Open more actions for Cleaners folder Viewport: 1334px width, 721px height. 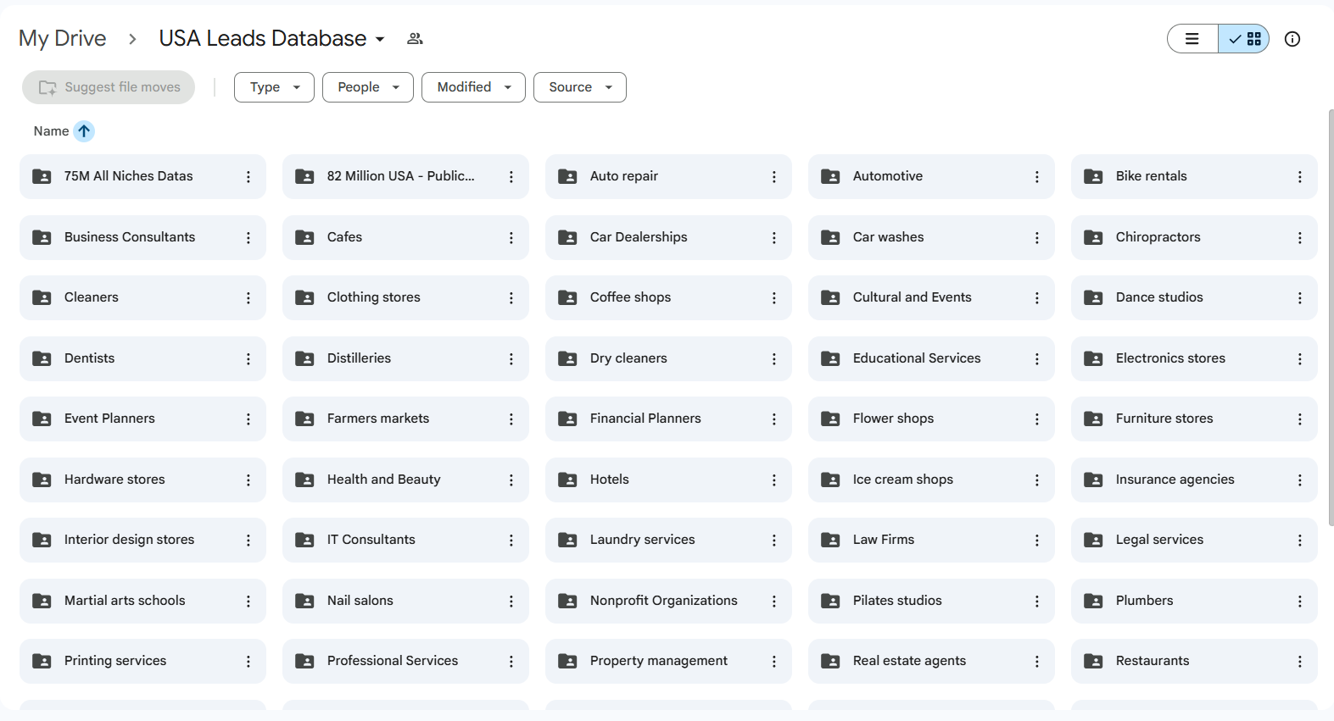click(x=248, y=298)
